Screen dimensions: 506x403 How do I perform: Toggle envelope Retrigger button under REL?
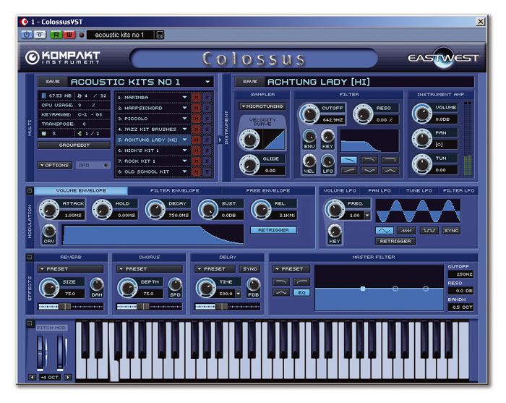273,230
